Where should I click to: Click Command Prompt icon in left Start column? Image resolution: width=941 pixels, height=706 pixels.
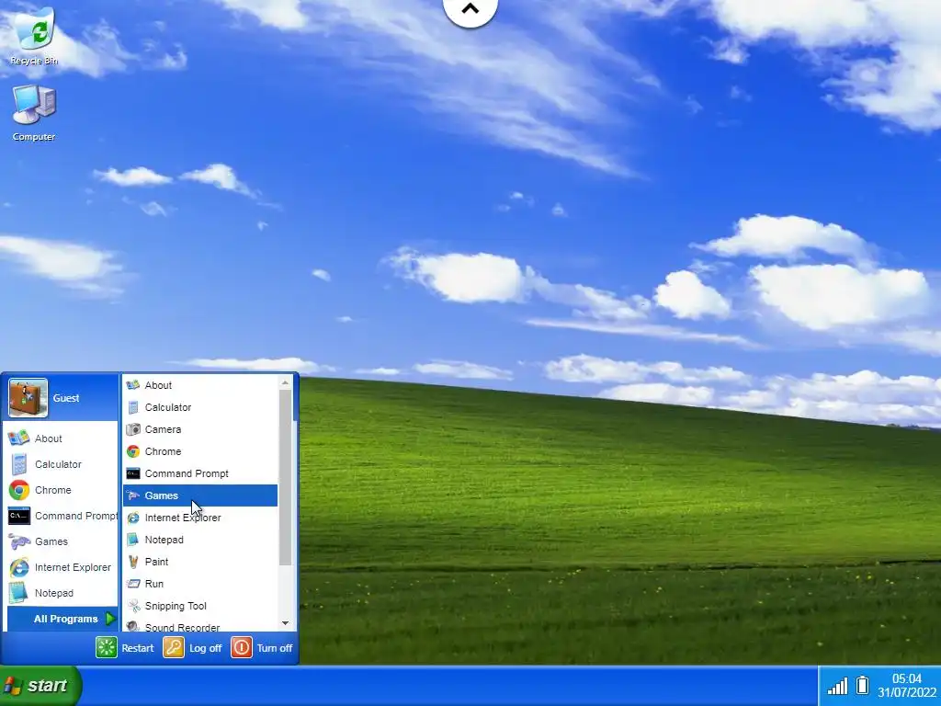18,516
